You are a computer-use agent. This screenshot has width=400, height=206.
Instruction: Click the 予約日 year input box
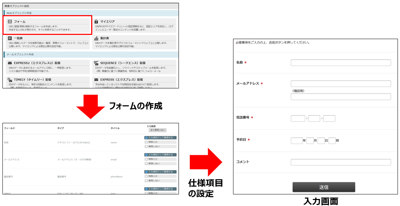coord(296,141)
